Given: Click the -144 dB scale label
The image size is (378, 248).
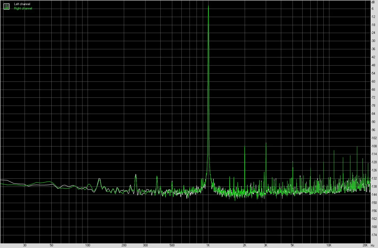Looking at the screenshot, I should (374, 195).
